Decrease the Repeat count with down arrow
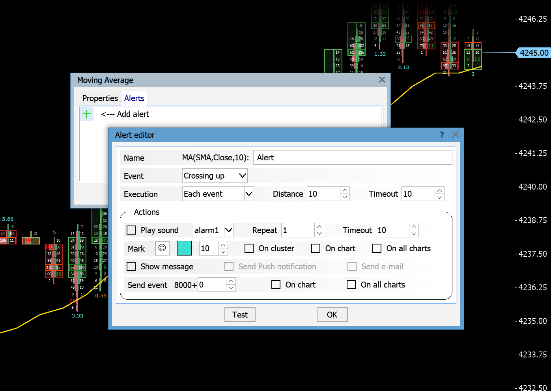This screenshot has height=391, width=551. (319, 234)
